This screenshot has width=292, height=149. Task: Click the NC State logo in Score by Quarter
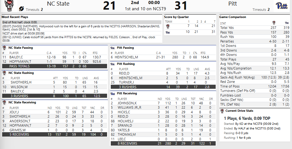click(168, 26)
